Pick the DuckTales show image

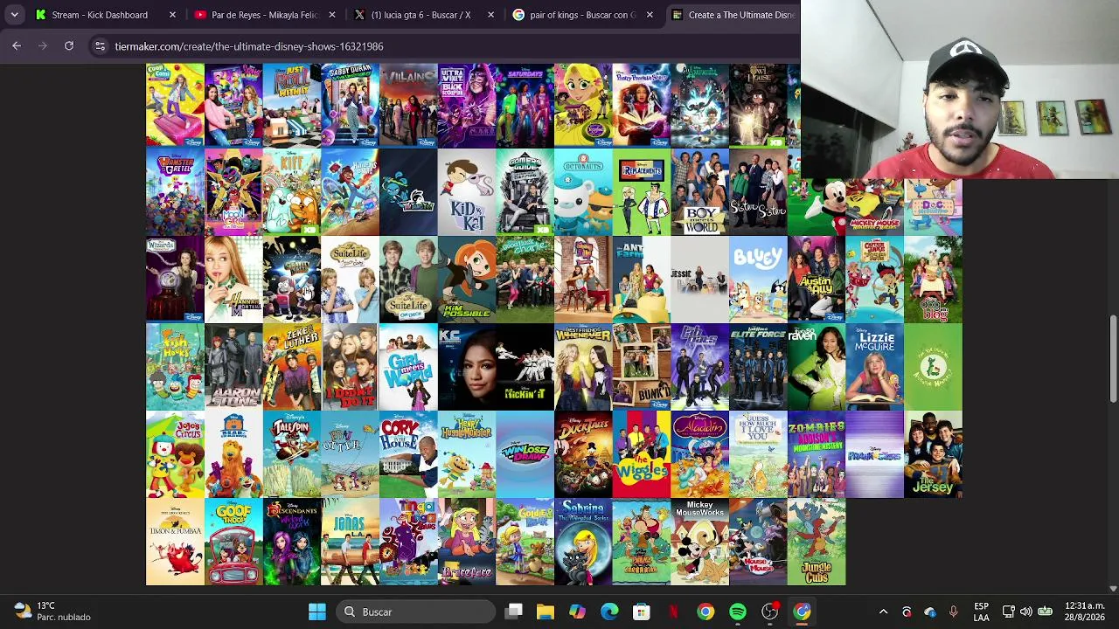583,454
